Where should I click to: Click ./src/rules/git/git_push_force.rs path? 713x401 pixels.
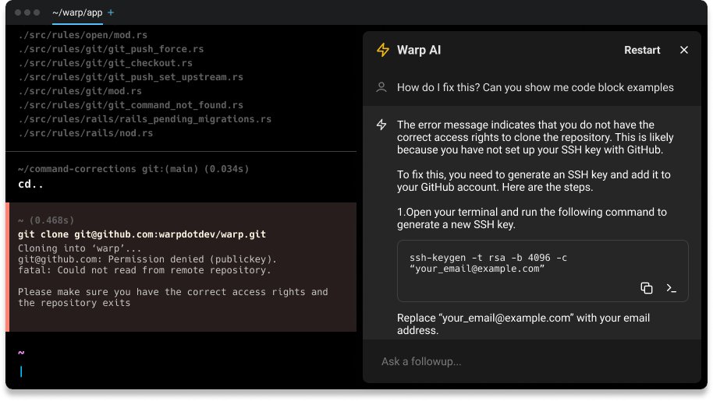(111, 49)
